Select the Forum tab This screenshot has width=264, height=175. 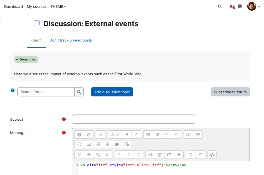point(36,40)
